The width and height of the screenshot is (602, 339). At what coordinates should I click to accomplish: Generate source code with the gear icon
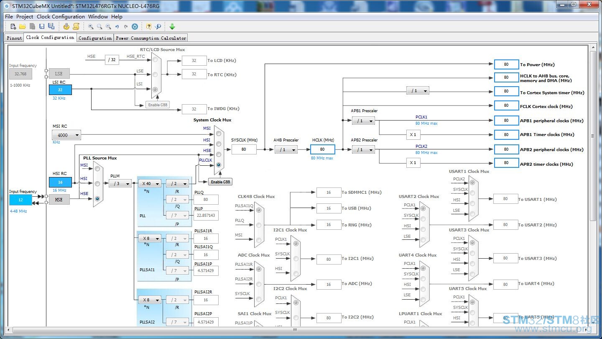pos(66,26)
